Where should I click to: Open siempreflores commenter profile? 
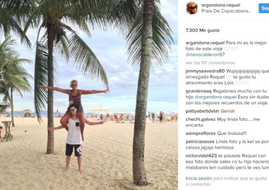pos(201,134)
